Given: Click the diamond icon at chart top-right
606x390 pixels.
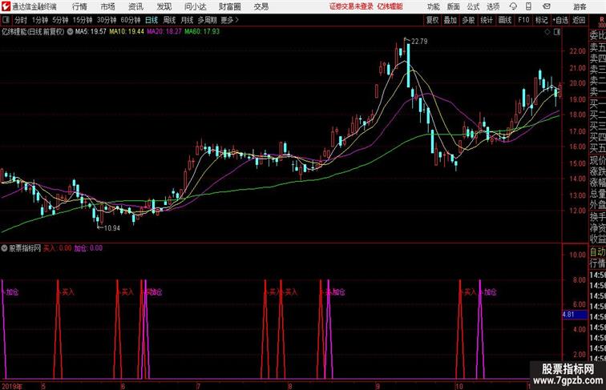Looking at the screenshot, I should pyautogui.click(x=547, y=32).
